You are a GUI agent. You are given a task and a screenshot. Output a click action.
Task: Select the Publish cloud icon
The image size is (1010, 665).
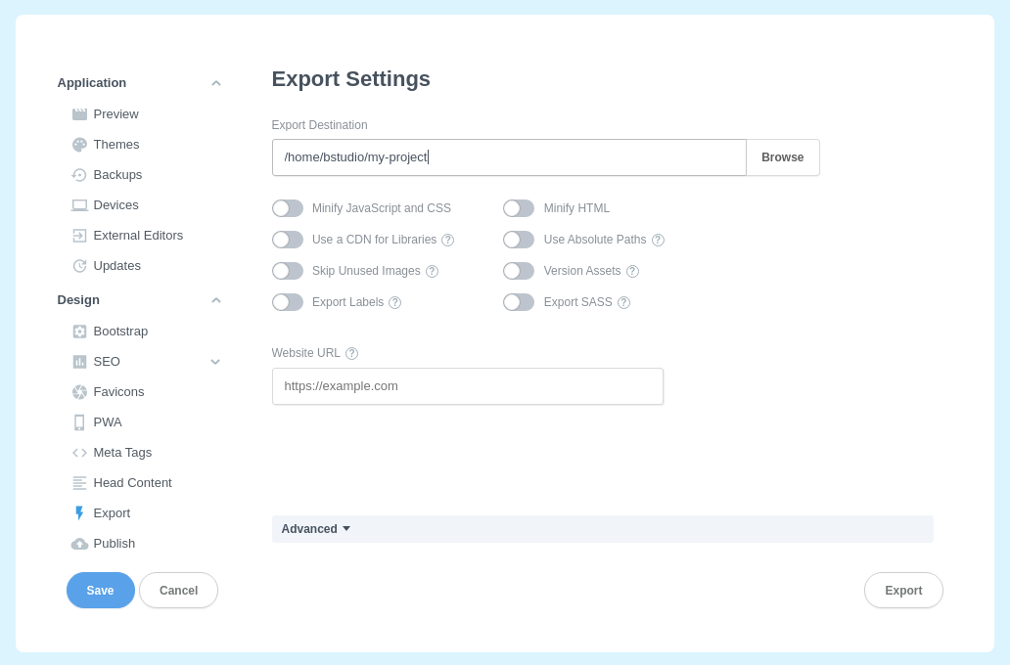(79, 543)
